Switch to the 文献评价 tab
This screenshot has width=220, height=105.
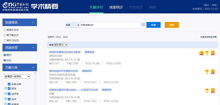(x=97, y=7)
